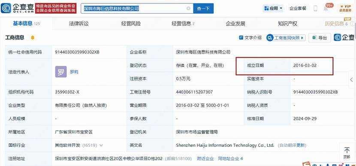Viewport: 356px width, 166px height.
Task: Open the 罗莉 legal representative link
Action: (74, 72)
